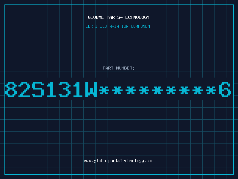Select the CERTIFIED AVIATION COMPONENT subtitle
Viewport: 238px width, 179px height.
pos(119,26)
